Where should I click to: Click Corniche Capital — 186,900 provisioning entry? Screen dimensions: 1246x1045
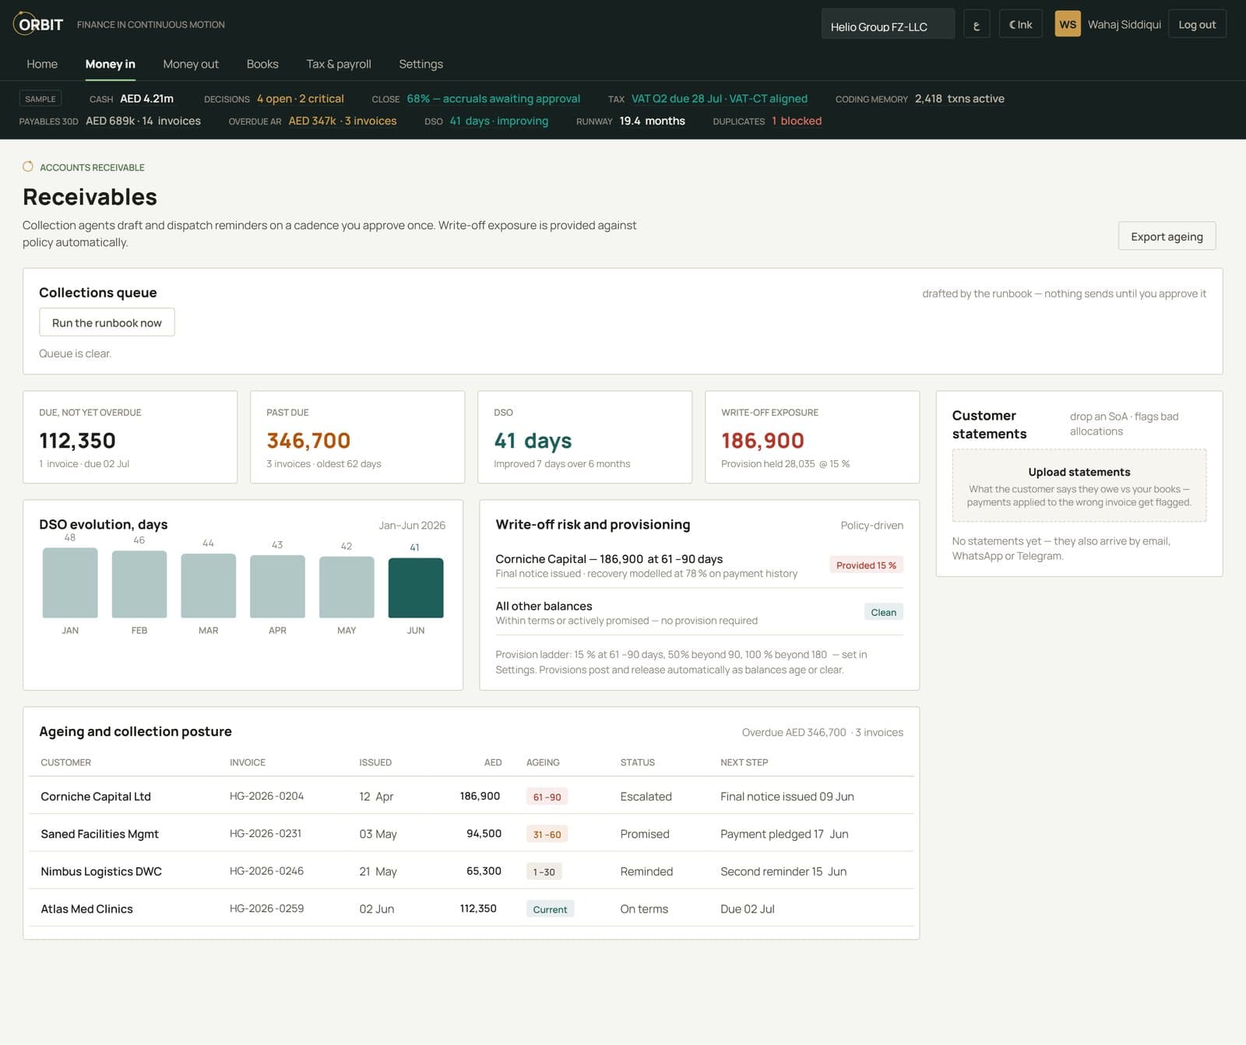(x=699, y=565)
